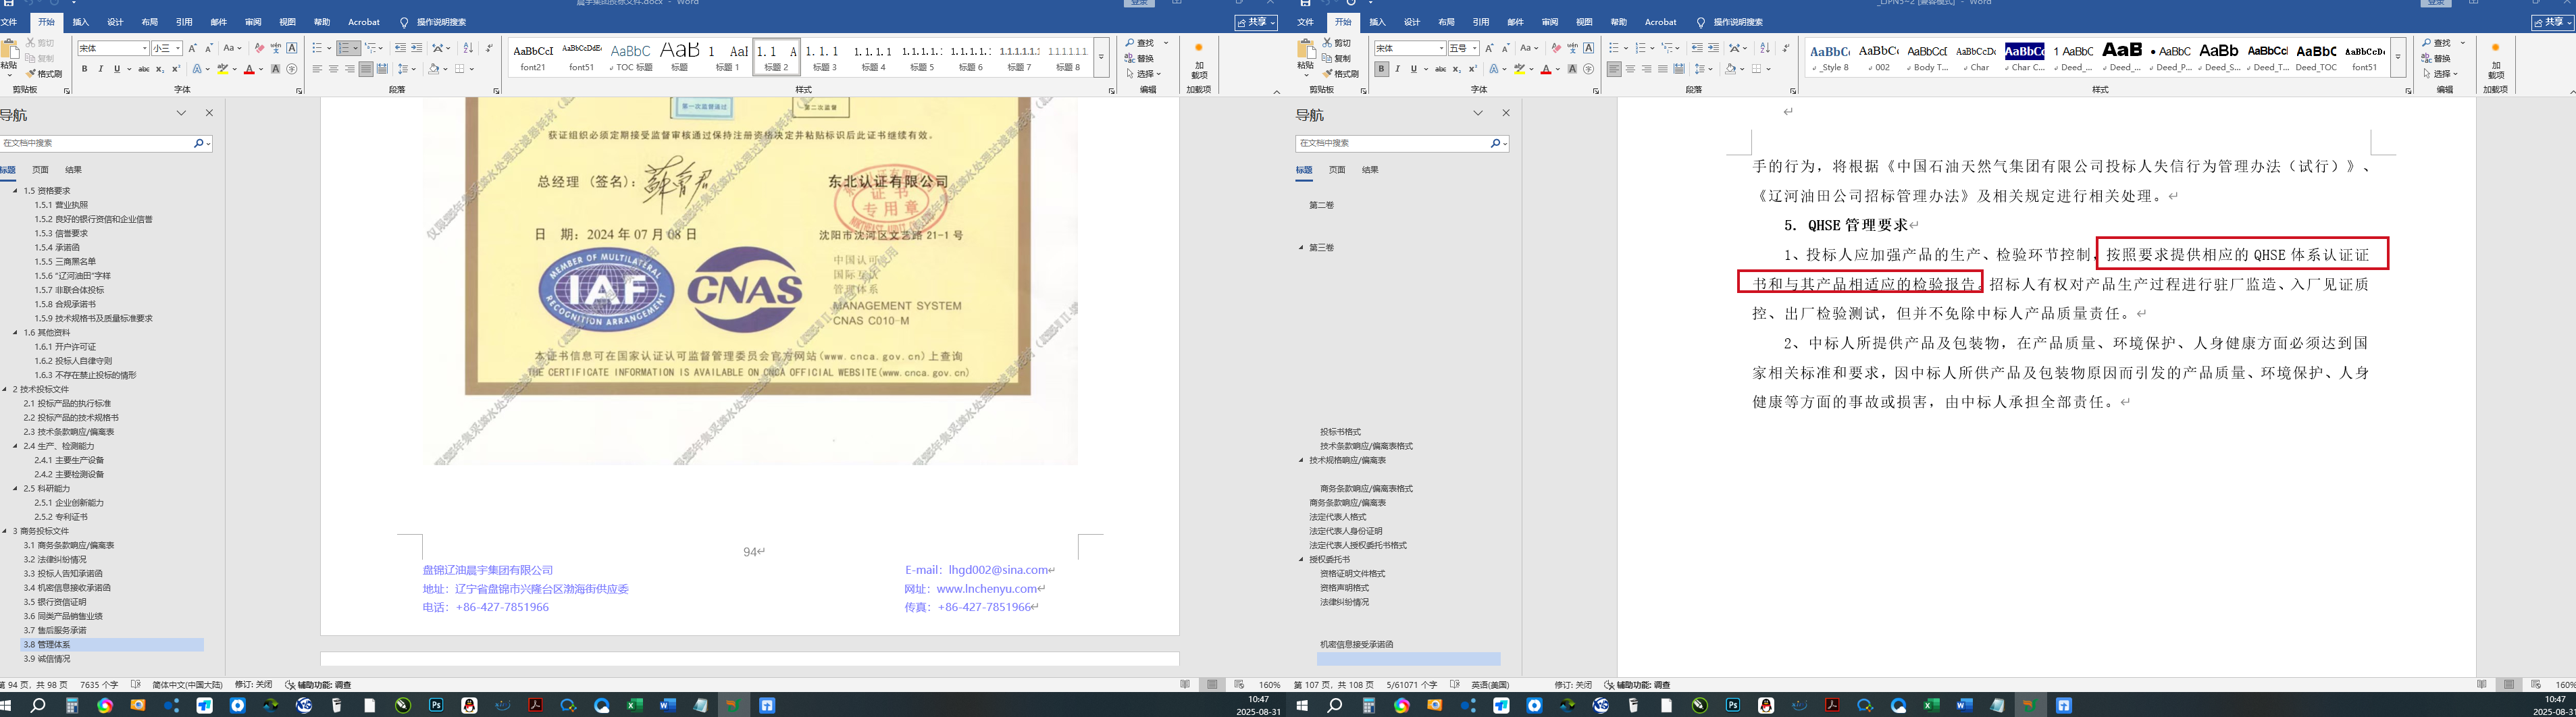
Task: Click Decrease Indent icon in the left Word window
Action: pyautogui.click(x=401, y=48)
